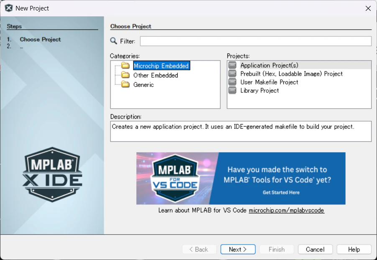Image resolution: width=377 pixels, height=260 pixels.
Task: Click the MPLAB X title bar icon
Action: (9, 8)
